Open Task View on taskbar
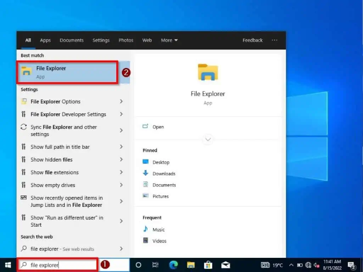Screen dimensions: 363x272 pos(155,265)
